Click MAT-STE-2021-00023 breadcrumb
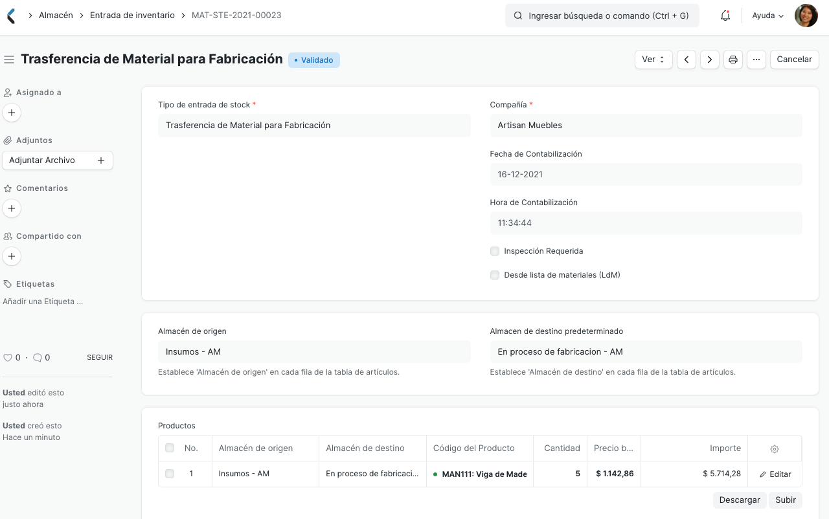Screen dimensions: 829x519 pyautogui.click(x=236, y=15)
